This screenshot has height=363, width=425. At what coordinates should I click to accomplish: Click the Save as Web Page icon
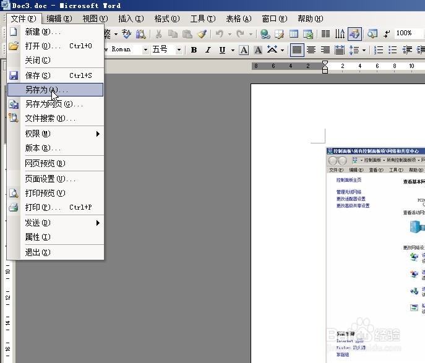[14, 104]
